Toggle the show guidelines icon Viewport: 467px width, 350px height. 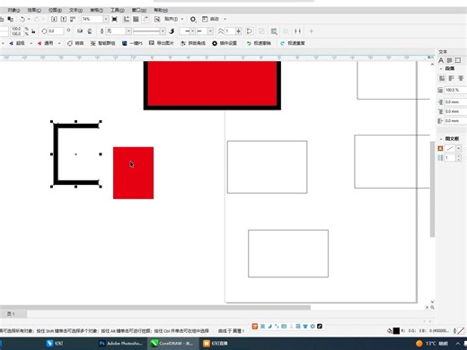click(145, 19)
